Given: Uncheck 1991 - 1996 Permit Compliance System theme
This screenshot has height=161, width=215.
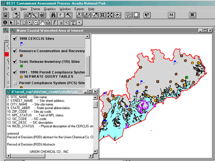Looking at the screenshot, I should 15,72.
